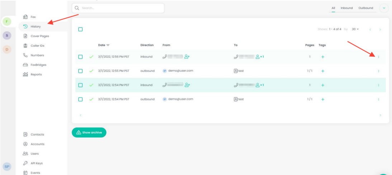The width and height of the screenshot is (392, 175).
Task: Open the Fax section icon in sidebar
Action: pos(25,17)
